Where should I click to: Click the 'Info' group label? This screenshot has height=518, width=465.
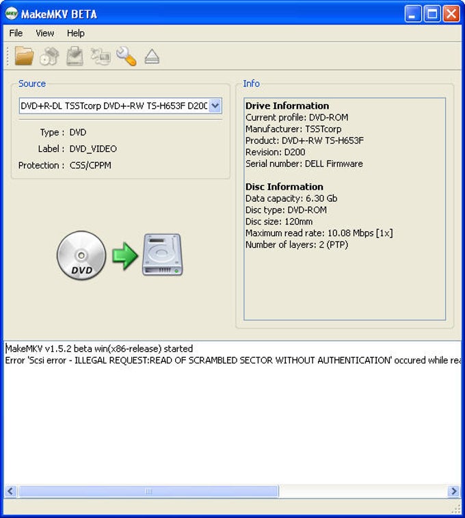click(x=251, y=83)
